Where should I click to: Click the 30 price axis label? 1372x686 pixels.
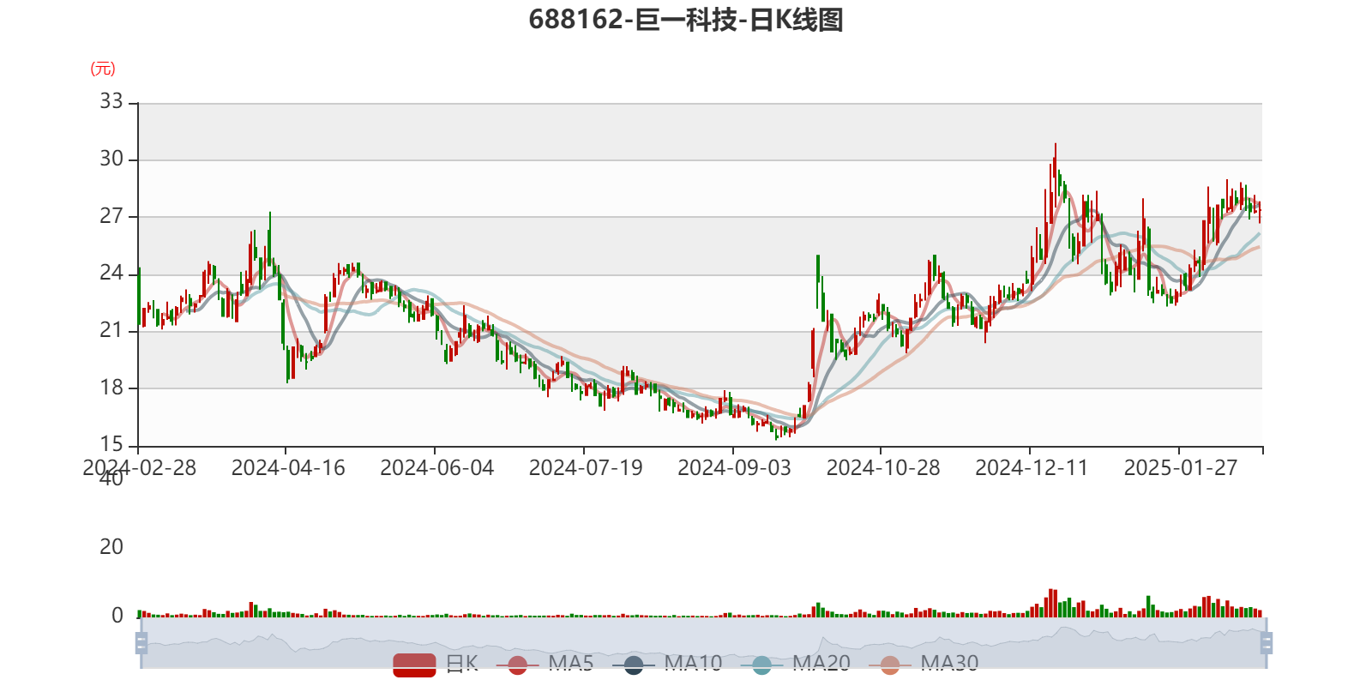(x=111, y=159)
